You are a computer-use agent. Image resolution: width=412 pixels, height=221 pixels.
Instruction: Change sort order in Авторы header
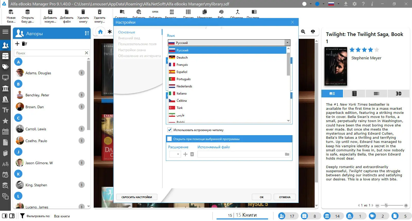[x=87, y=33]
